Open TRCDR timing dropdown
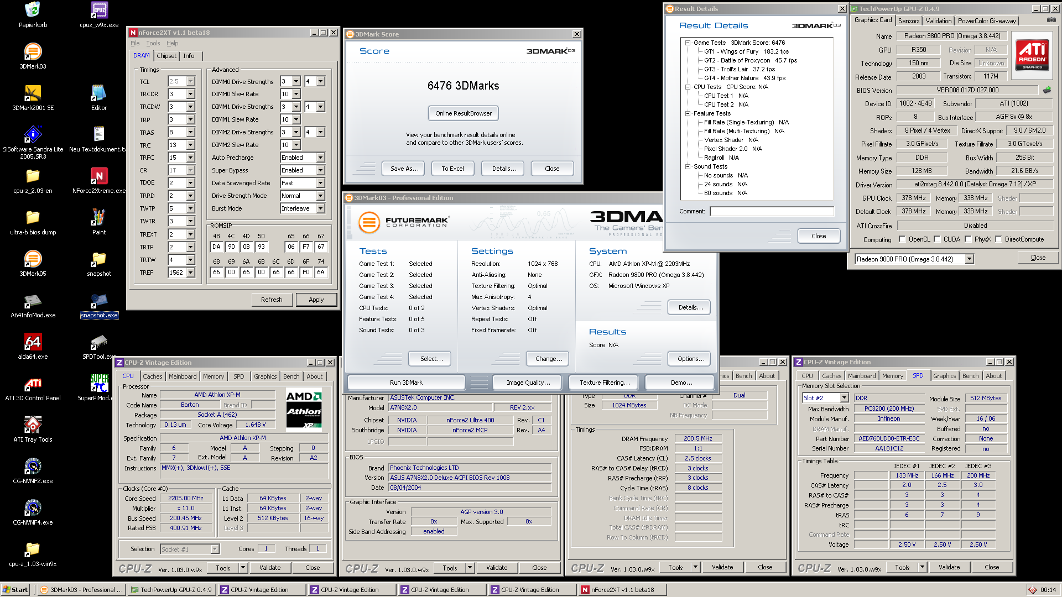1062x597 pixels. pos(190,94)
